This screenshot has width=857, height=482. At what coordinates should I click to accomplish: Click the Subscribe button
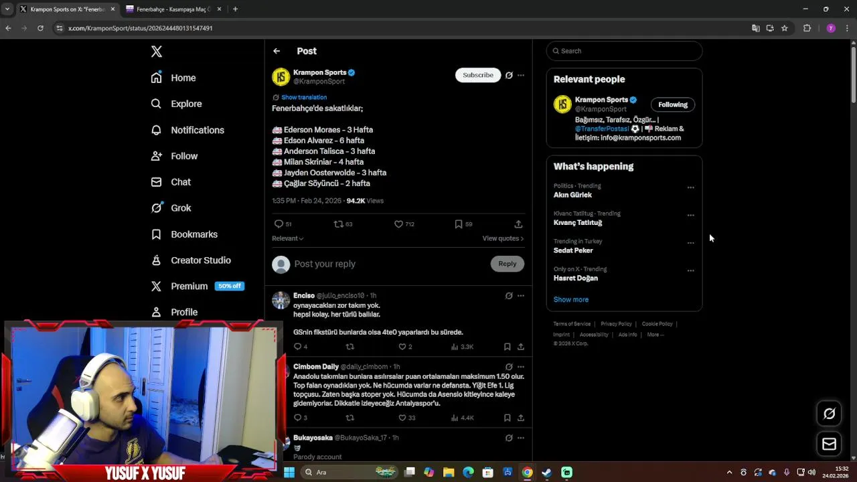(x=478, y=75)
